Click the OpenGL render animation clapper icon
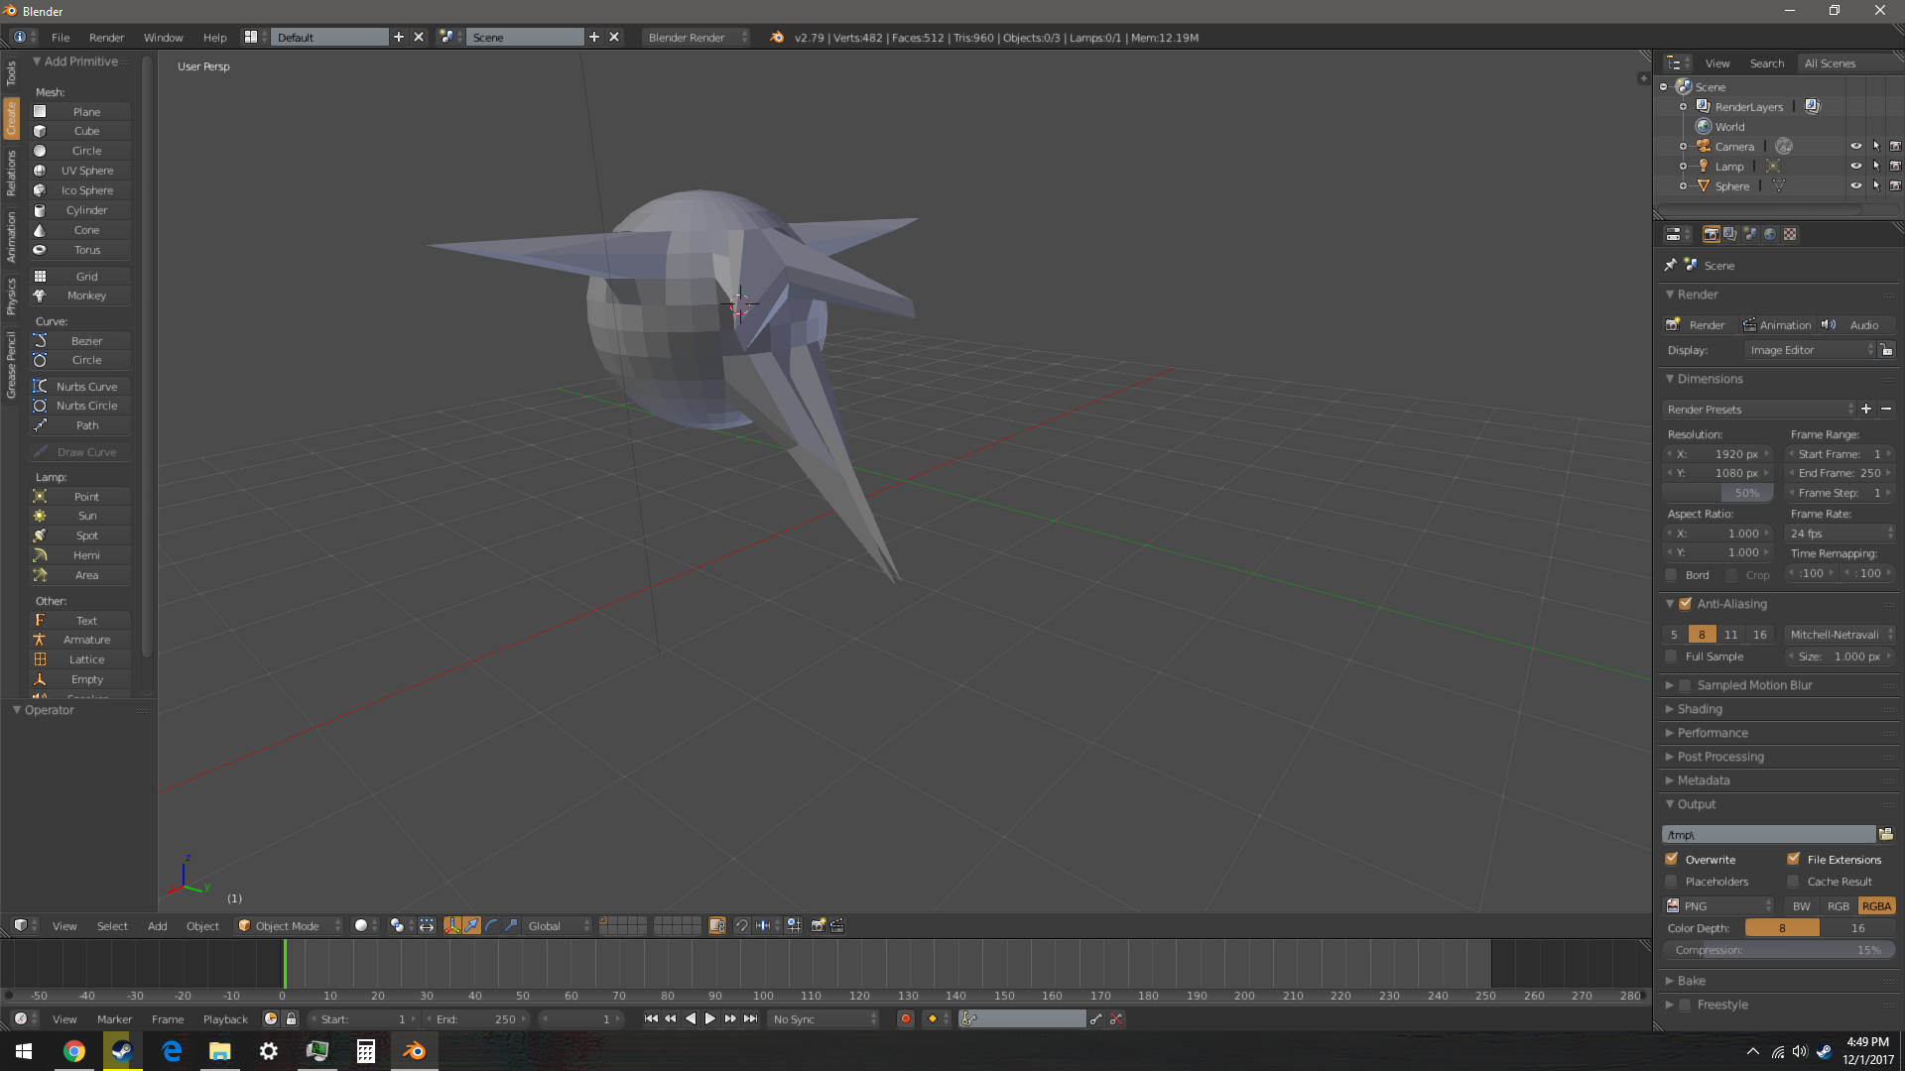 837,925
